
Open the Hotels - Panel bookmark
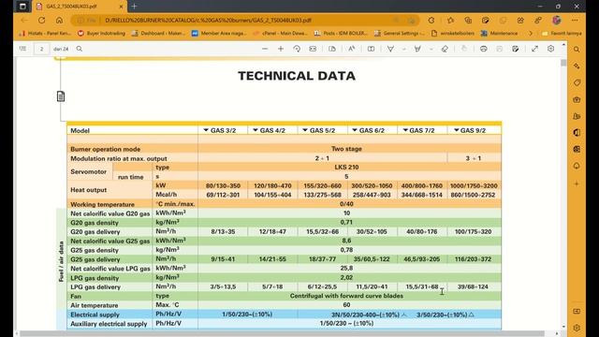(x=45, y=34)
